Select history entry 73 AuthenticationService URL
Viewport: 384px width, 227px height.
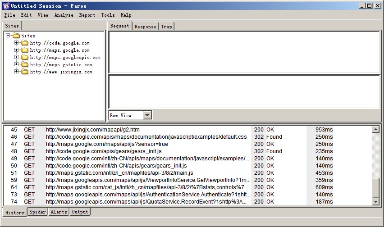148,195
